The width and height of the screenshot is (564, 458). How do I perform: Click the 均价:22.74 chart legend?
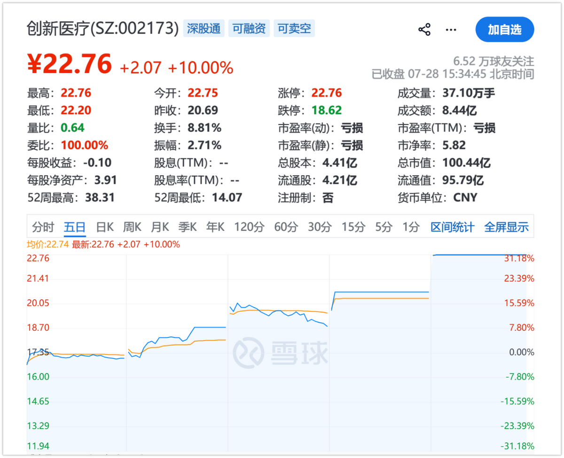pyautogui.click(x=47, y=244)
